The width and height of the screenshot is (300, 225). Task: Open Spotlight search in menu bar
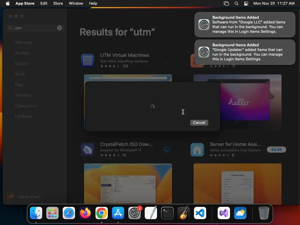click(x=236, y=4)
